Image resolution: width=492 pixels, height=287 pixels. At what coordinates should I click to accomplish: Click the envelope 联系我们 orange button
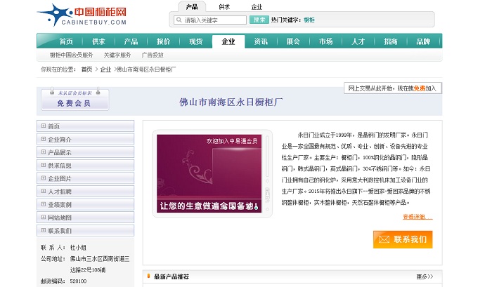(x=403, y=239)
